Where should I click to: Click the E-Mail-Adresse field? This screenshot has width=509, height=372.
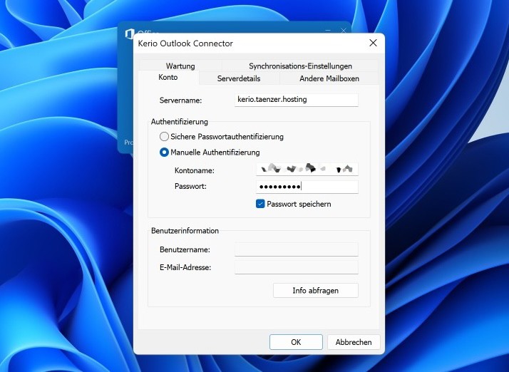point(297,267)
